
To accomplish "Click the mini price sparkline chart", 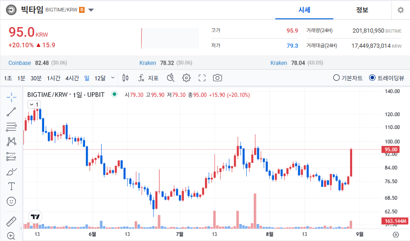I will coord(170,39).
